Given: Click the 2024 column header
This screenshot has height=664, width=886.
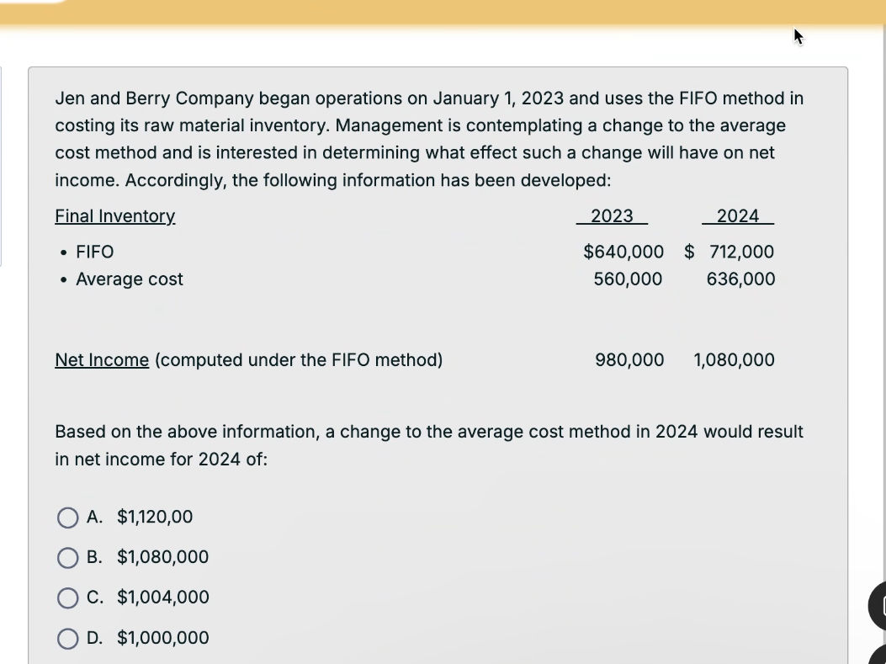Looking at the screenshot, I should point(738,216).
